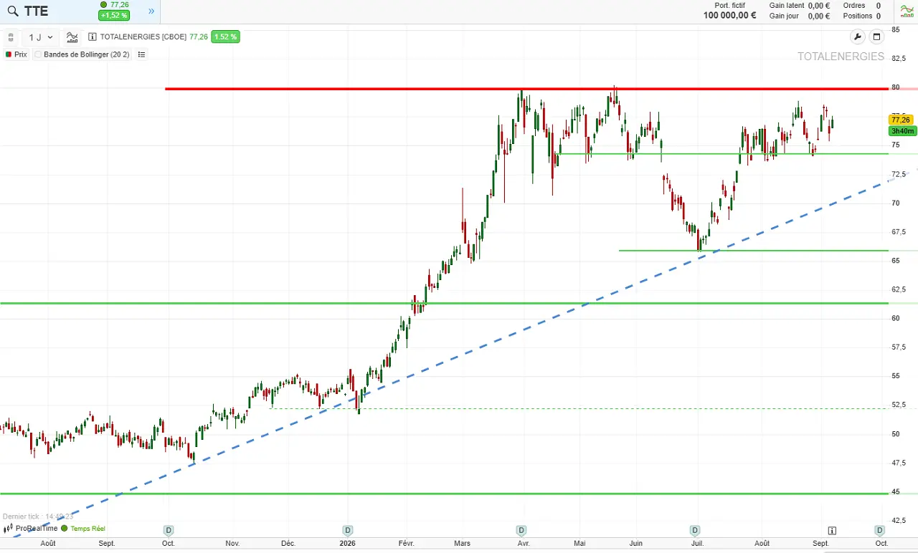
Task: Click the green Temps Réel status dot
Action: [64, 529]
